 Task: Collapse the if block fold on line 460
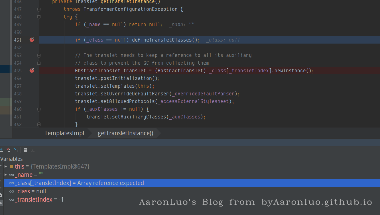[x=39, y=109]
